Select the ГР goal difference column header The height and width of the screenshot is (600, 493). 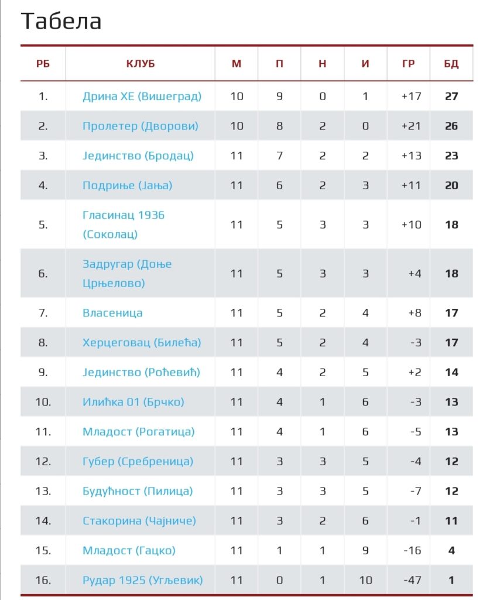(x=408, y=63)
